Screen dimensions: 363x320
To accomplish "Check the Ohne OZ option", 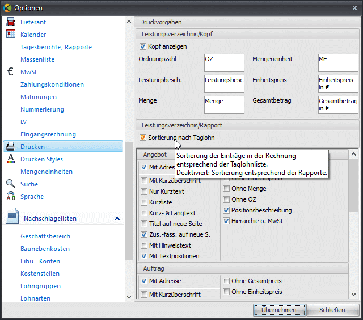I will (x=226, y=199).
